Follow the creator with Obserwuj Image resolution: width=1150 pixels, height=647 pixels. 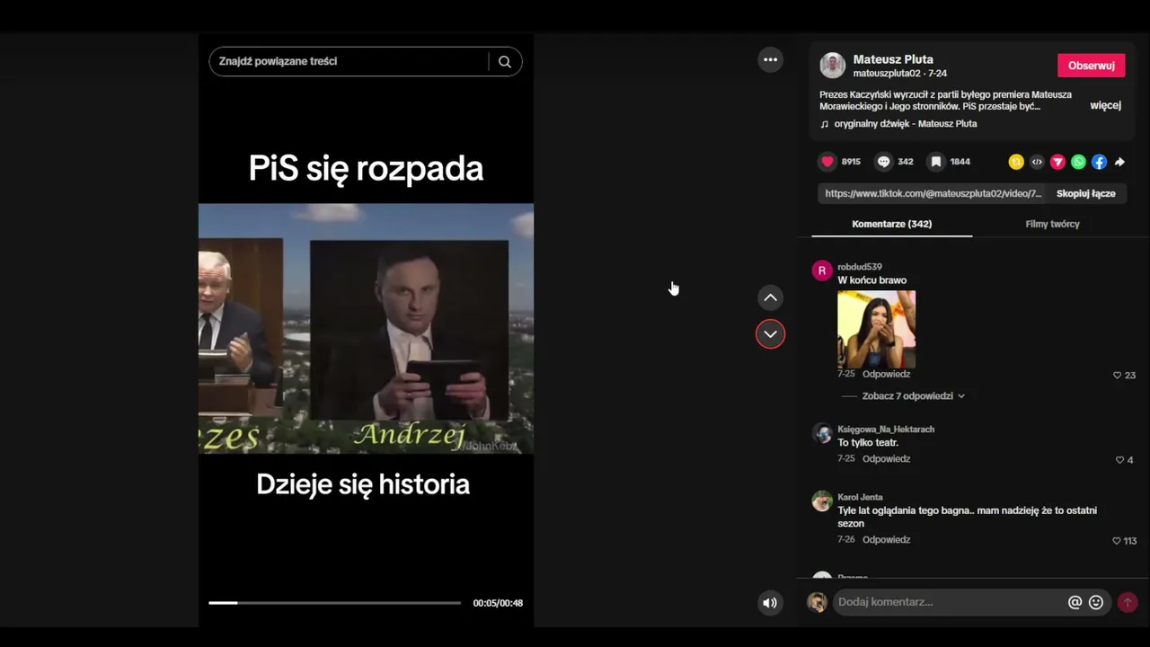point(1091,66)
